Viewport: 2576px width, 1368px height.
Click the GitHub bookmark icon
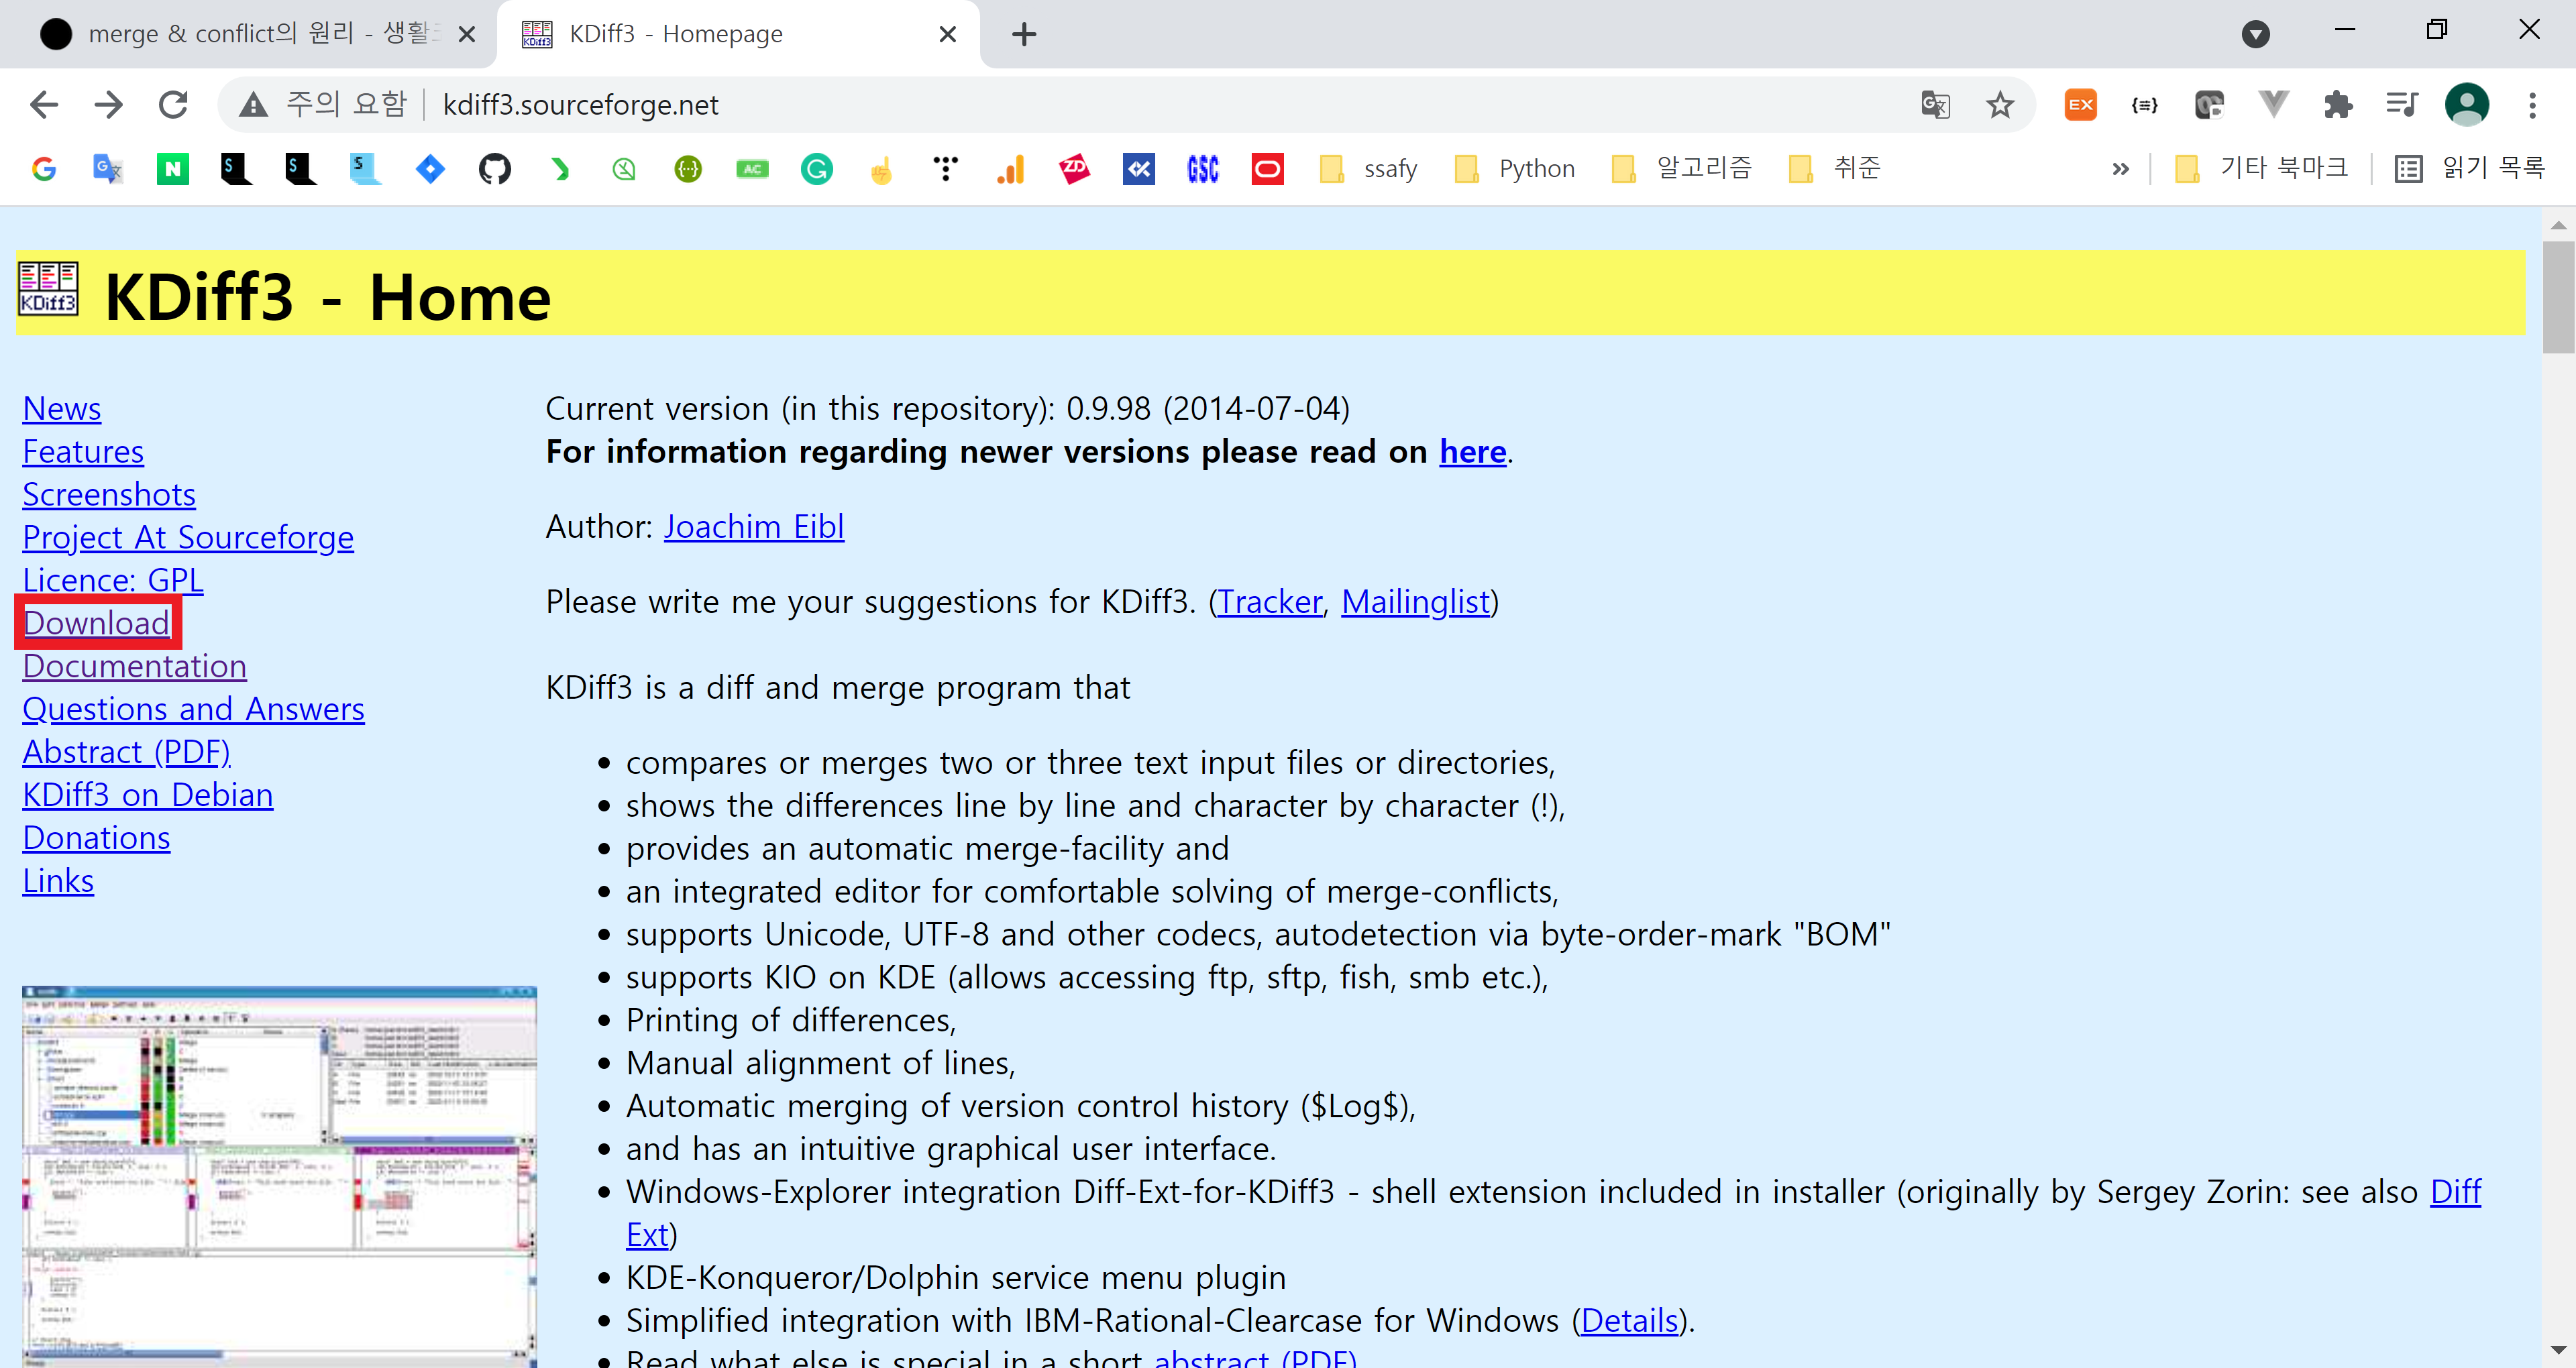point(494,169)
